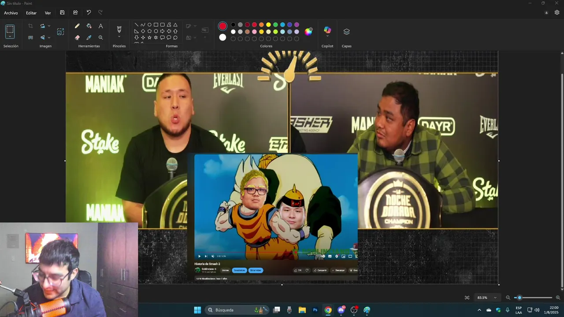Expand the Flip options chevron

pyautogui.click(x=49, y=38)
